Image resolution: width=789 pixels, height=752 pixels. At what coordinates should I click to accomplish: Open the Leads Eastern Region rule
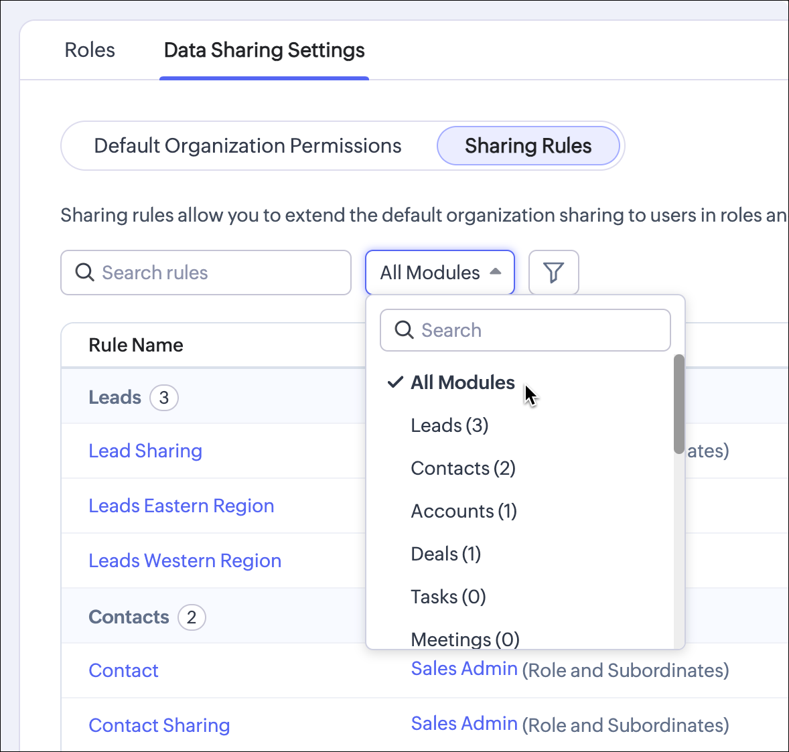point(182,506)
